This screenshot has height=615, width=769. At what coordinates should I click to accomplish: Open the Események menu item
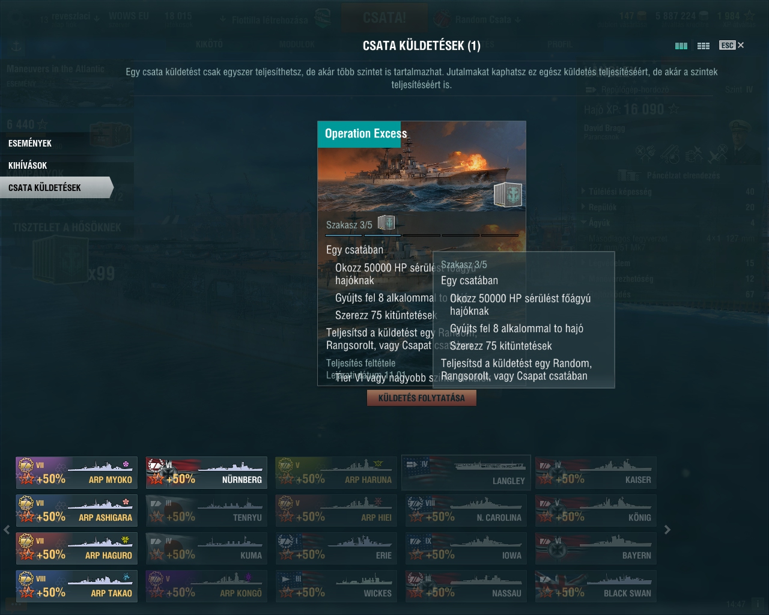click(x=30, y=143)
